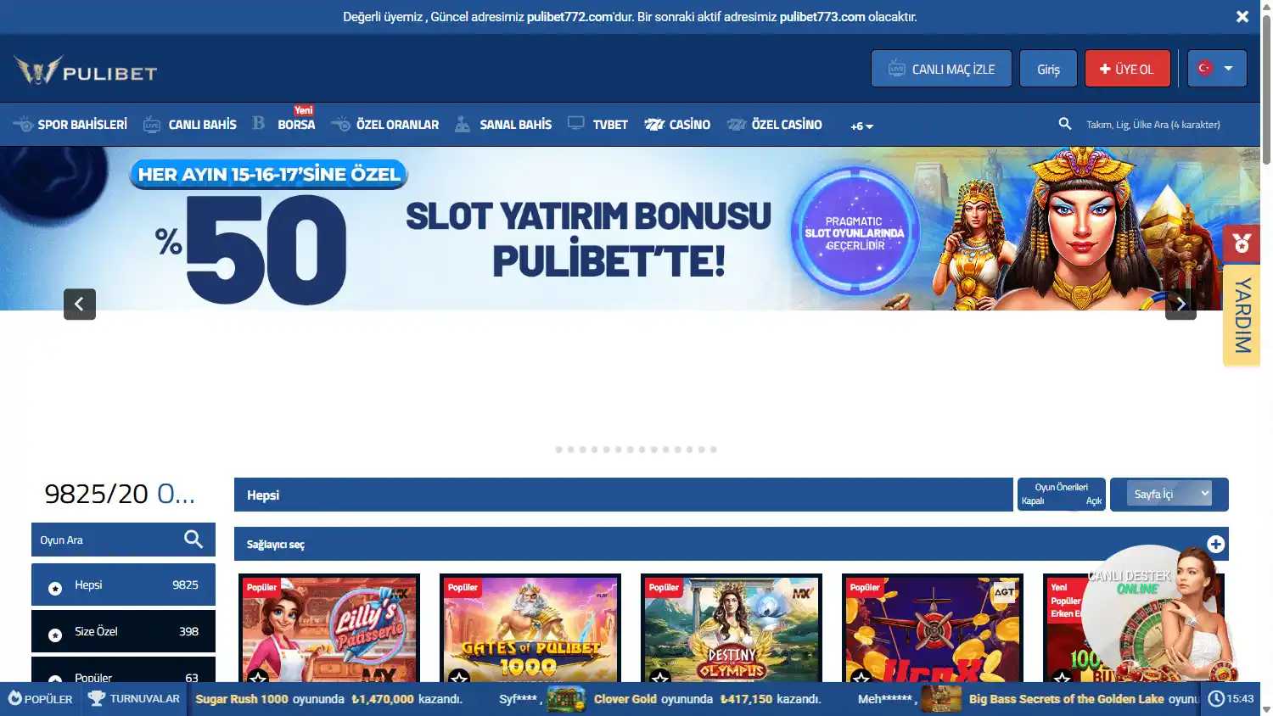Open Canlı Maç İzle live stream
The image size is (1273, 716).
[x=941, y=69]
